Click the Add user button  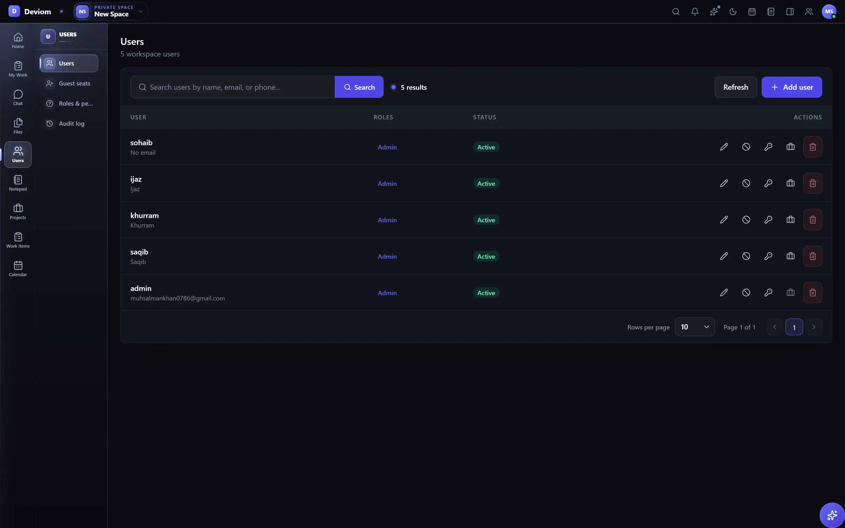point(792,87)
